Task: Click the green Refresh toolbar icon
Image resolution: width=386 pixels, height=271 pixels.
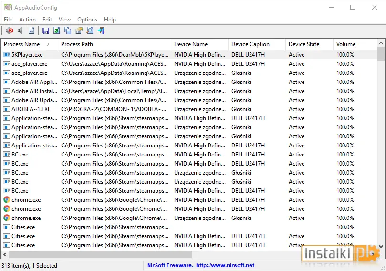Action: point(57,31)
